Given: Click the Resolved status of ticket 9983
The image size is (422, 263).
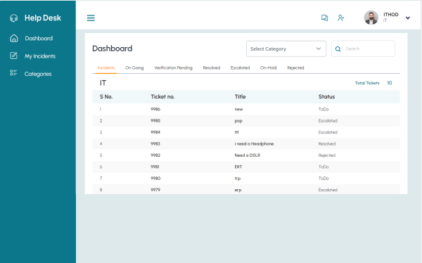Looking at the screenshot, I should 327,143.
